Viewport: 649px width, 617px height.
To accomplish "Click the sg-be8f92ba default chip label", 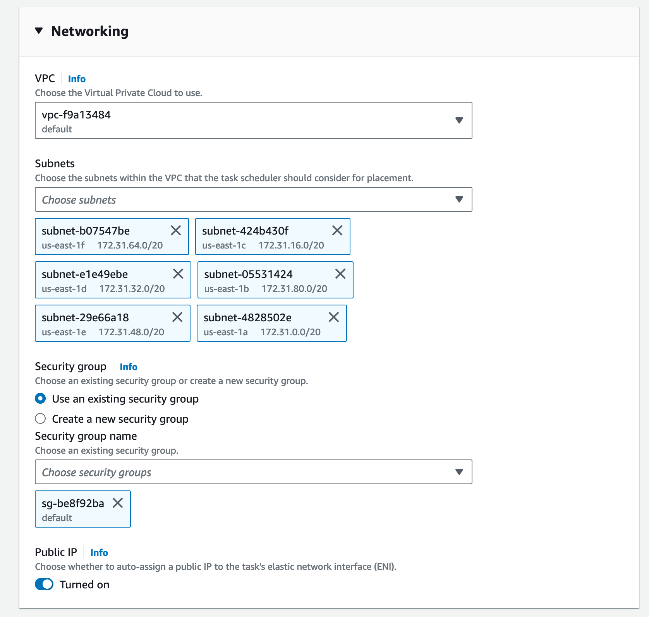I will 73,504.
